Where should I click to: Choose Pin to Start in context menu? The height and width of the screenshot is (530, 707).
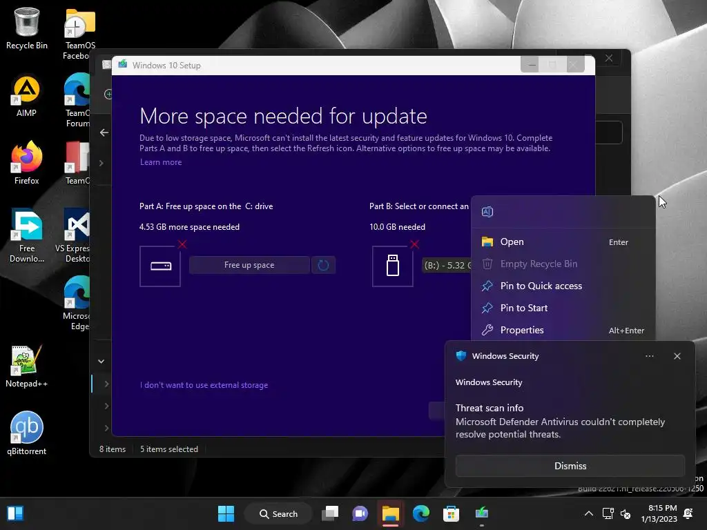point(563,308)
